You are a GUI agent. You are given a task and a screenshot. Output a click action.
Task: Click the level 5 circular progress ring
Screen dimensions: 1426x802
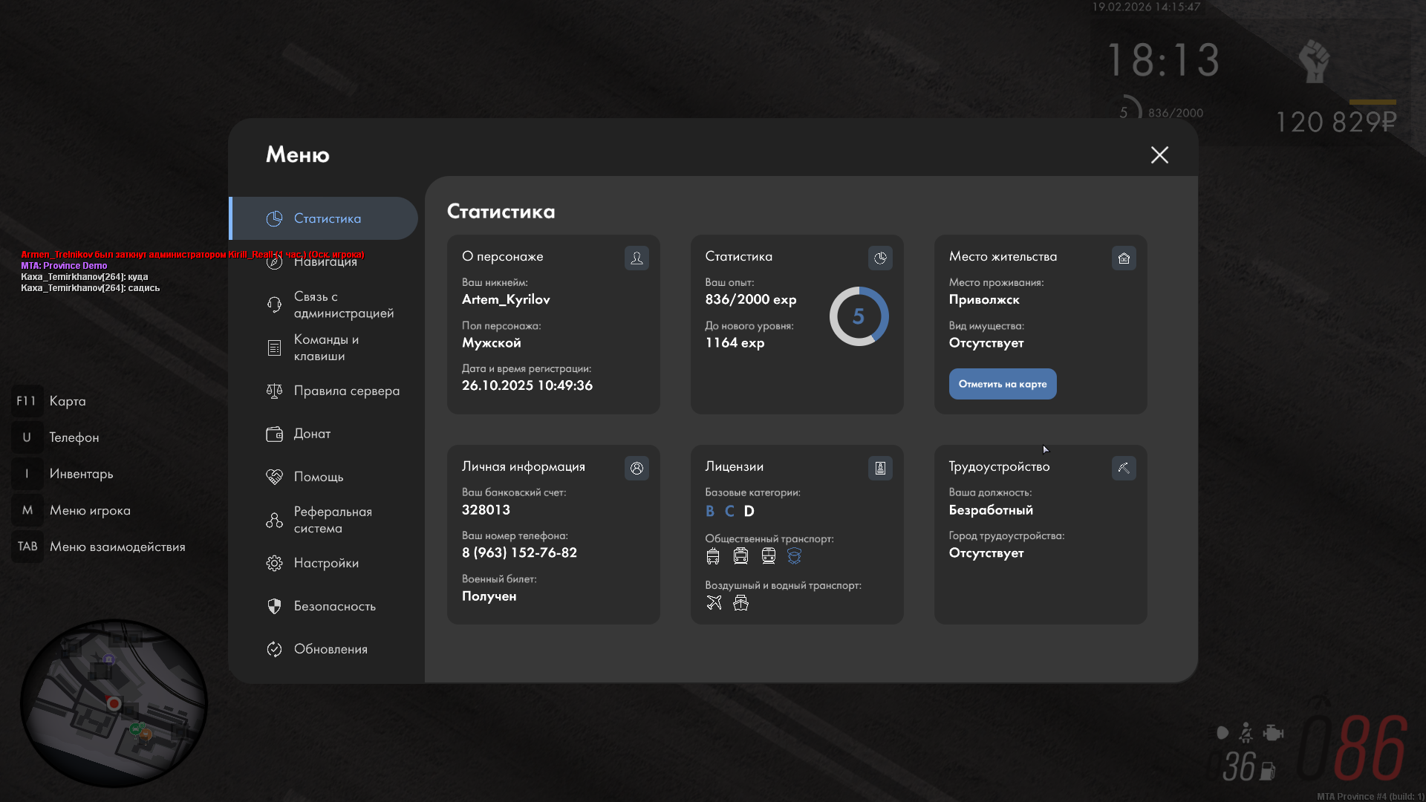click(859, 316)
